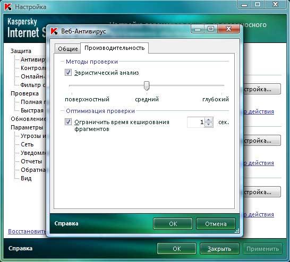The image size is (290, 262).
Task: Open Справка in the Настройка window
Action: 20,248
